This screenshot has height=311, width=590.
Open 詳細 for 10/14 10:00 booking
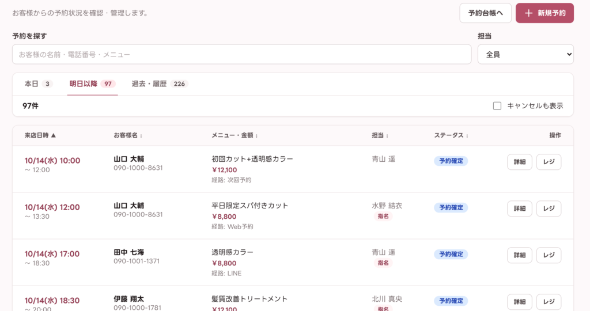coord(520,162)
